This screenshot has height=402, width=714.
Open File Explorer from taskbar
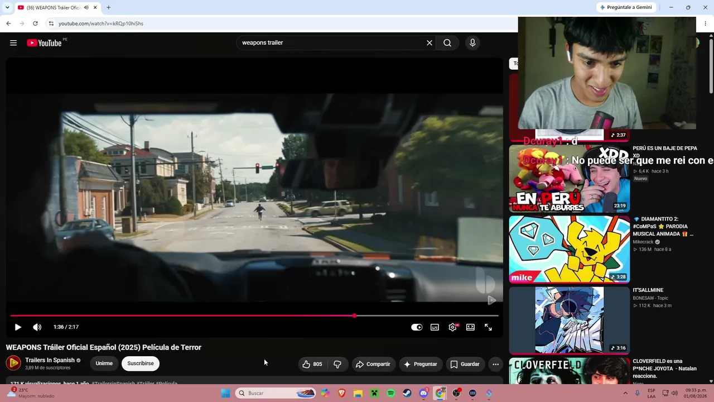pyautogui.click(x=358, y=393)
